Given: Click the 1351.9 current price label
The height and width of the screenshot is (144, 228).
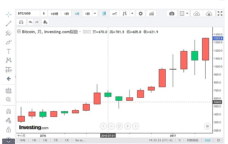Looking at the screenshot, I should (x=218, y=38).
